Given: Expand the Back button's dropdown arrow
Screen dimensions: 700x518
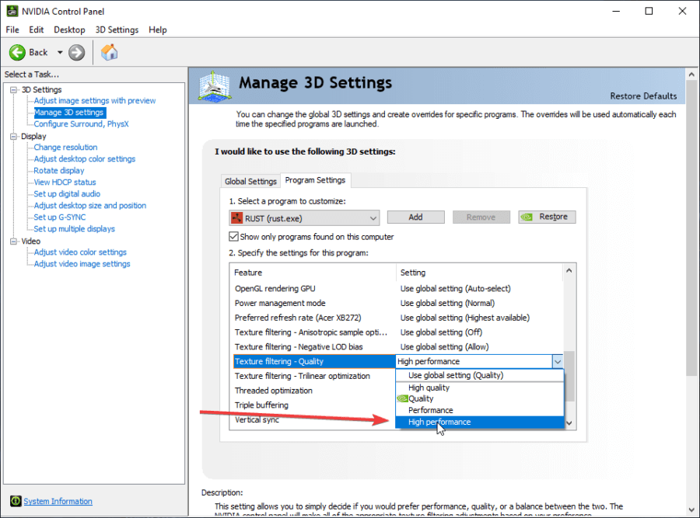Looking at the screenshot, I should pyautogui.click(x=58, y=53).
